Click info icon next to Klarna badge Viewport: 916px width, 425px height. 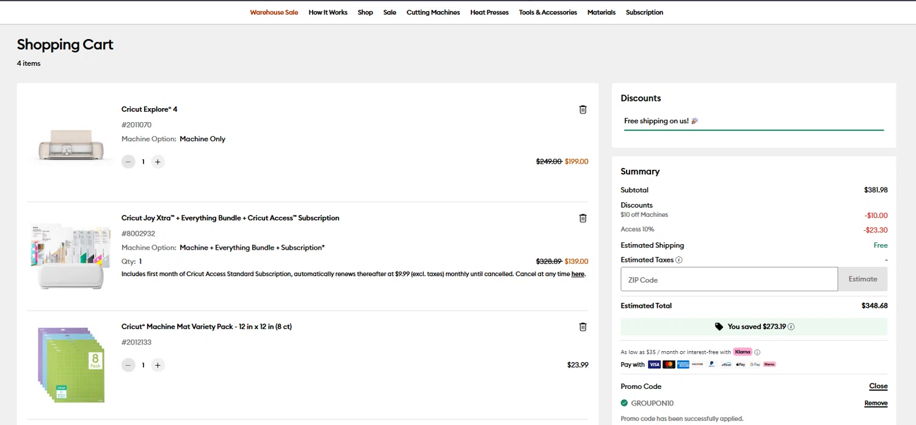(x=757, y=352)
